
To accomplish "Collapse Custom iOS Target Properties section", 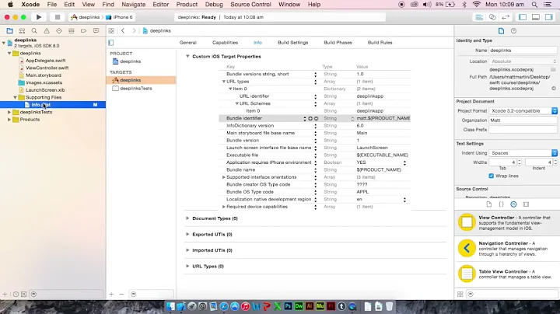I will [x=187, y=57].
